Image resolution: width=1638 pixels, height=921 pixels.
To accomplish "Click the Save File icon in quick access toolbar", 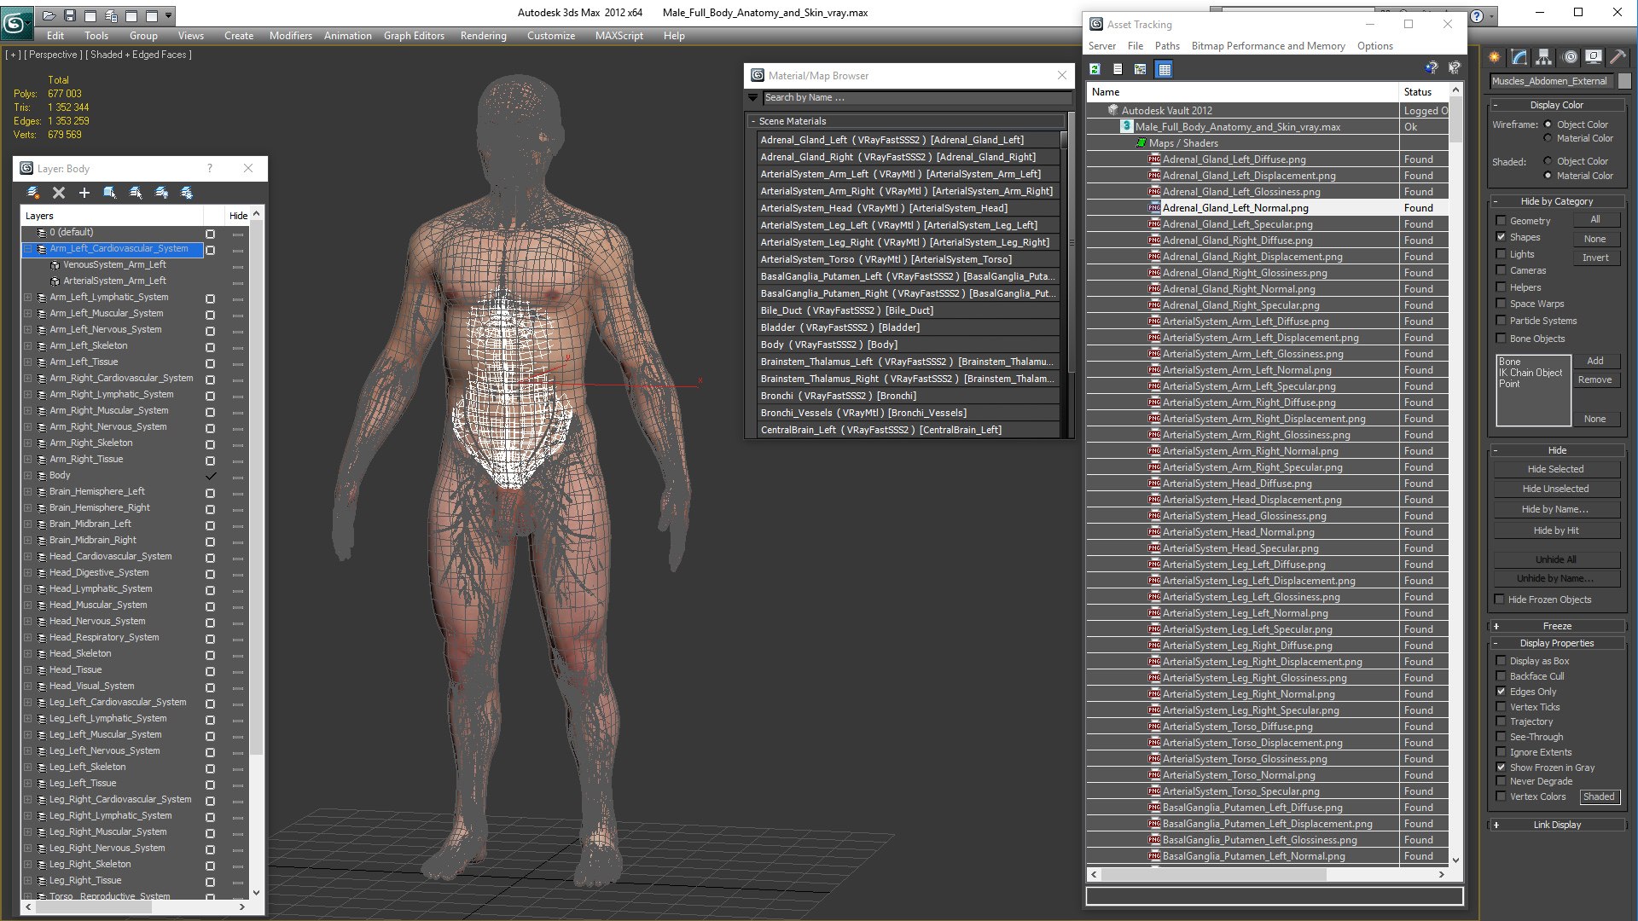I will 70,15.
